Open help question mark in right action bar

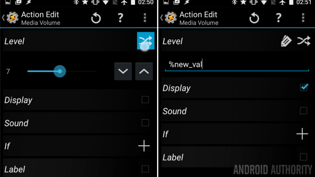point(278,18)
